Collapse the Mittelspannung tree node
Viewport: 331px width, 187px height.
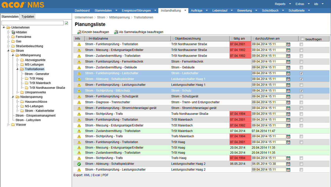13,55
